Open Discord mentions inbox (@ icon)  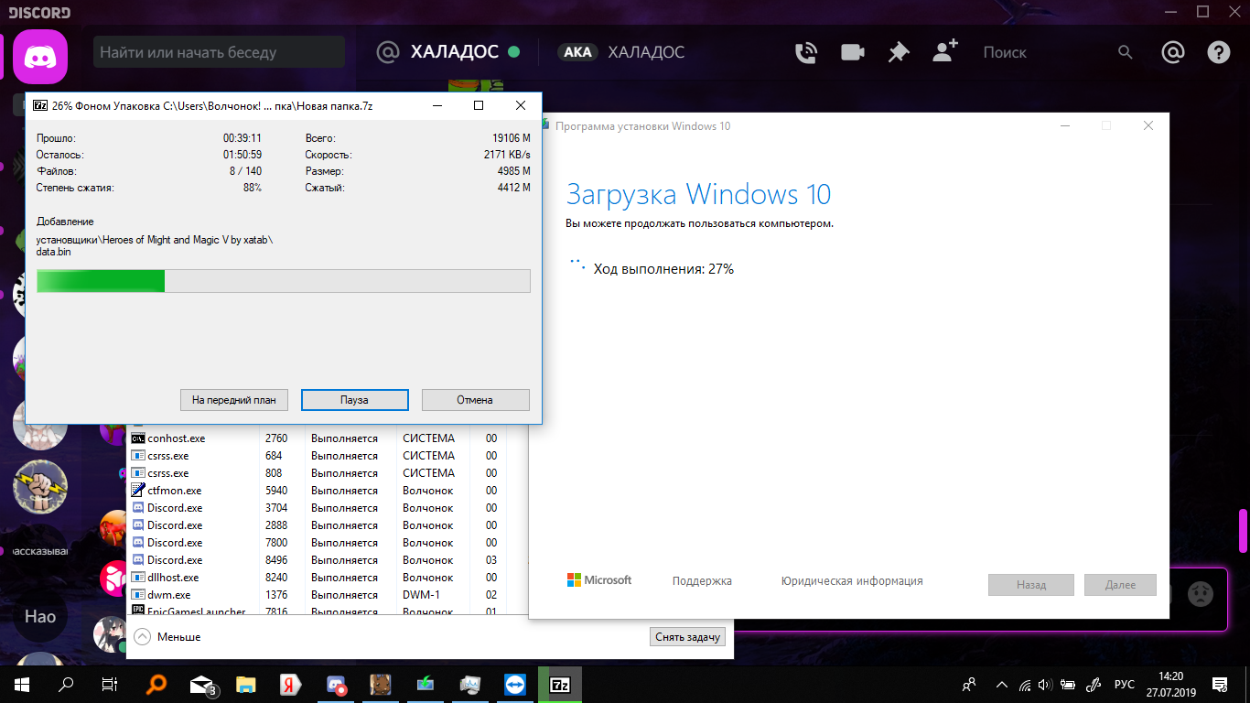click(1173, 53)
